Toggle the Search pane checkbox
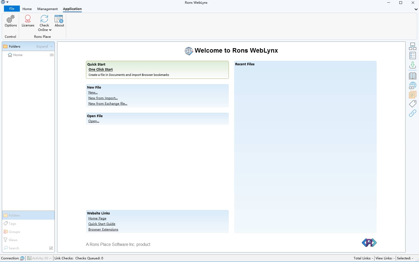419x262 pixels. click(x=51, y=248)
